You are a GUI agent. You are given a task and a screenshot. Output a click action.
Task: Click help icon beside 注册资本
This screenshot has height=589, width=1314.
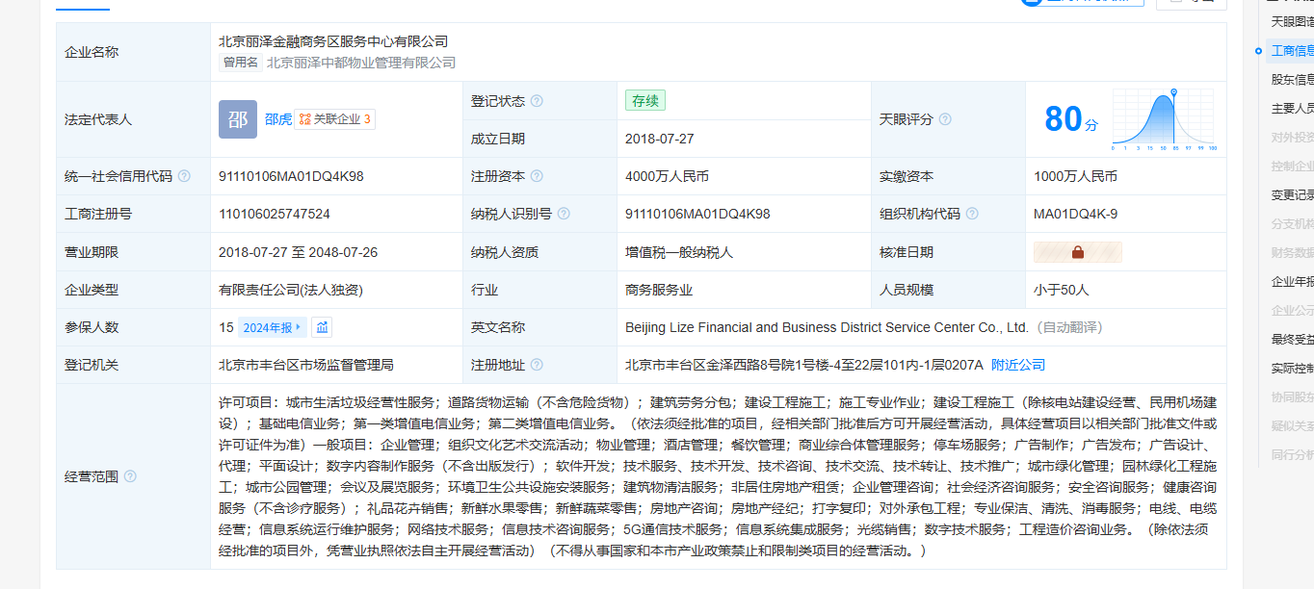537,176
